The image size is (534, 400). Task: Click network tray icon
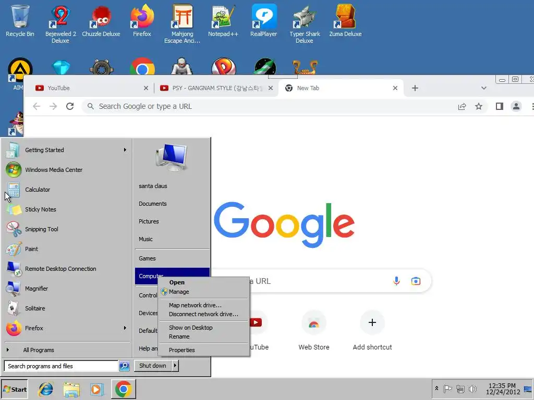(460, 389)
